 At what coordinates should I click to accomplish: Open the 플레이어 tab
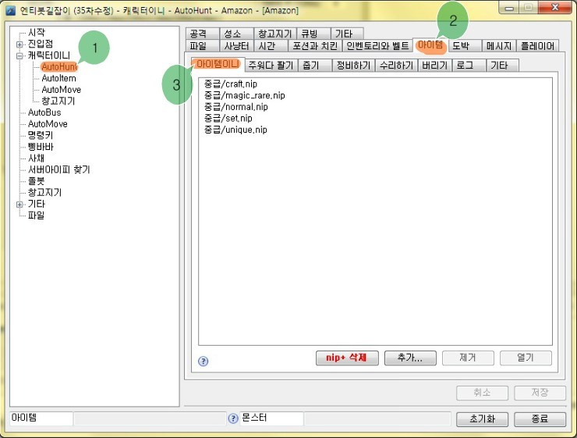coord(538,46)
